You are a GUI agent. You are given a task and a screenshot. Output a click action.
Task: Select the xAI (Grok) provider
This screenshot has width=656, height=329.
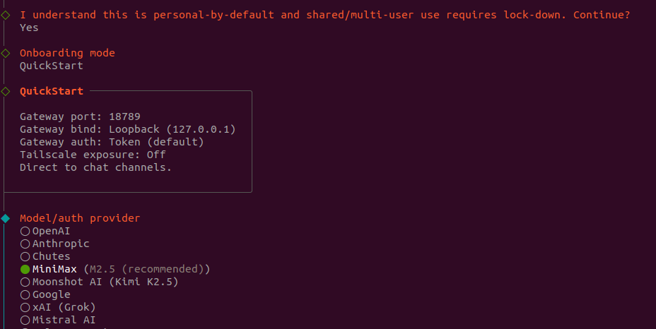(25, 307)
